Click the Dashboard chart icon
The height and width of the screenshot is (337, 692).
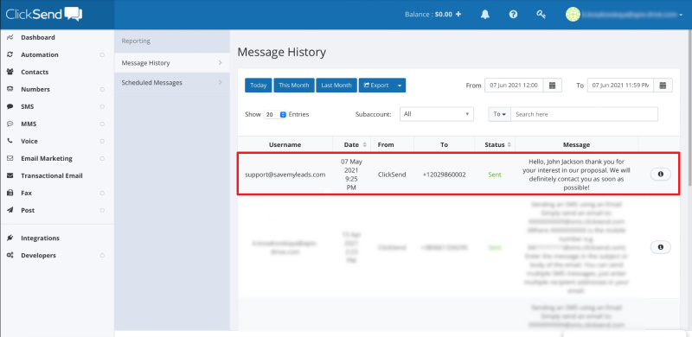click(10, 37)
